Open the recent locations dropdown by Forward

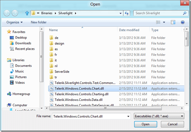(21, 13)
